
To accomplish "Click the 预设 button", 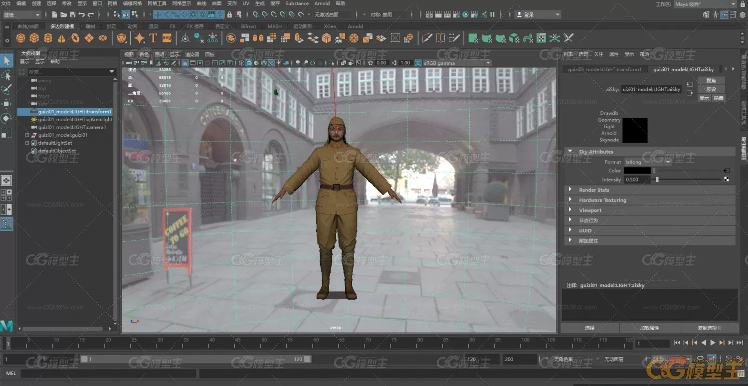I will [711, 89].
